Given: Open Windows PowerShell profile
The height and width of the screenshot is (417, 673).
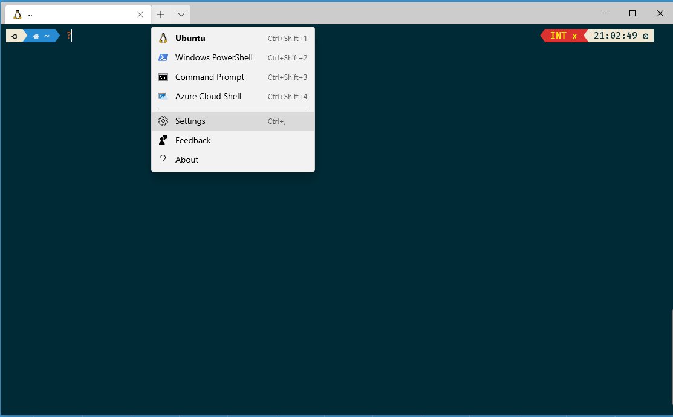Looking at the screenshot, I should pyautogui.click(x=233, y=57).
